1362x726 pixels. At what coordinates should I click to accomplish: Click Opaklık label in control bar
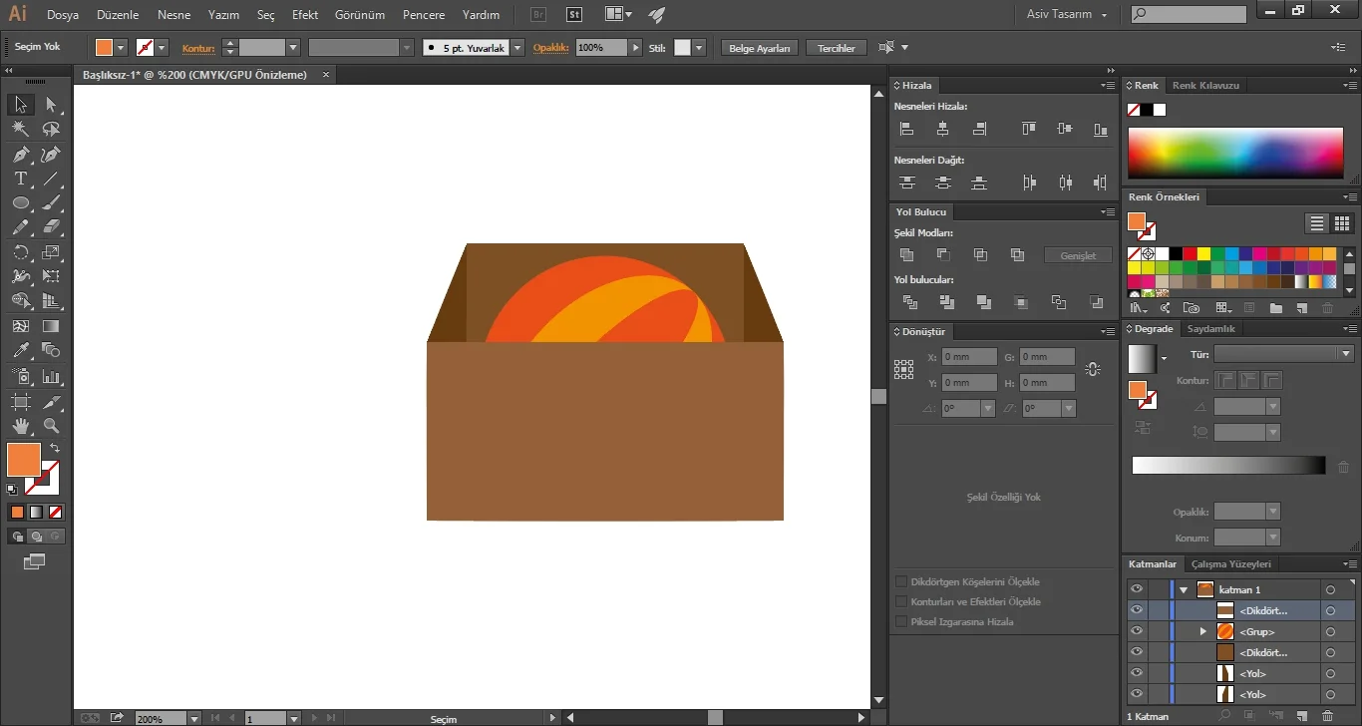550,48
